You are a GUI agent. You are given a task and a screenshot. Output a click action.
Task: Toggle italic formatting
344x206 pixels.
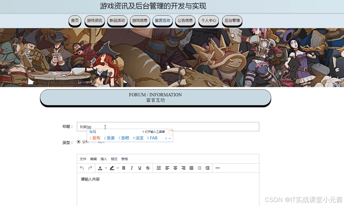click(132, 168)
